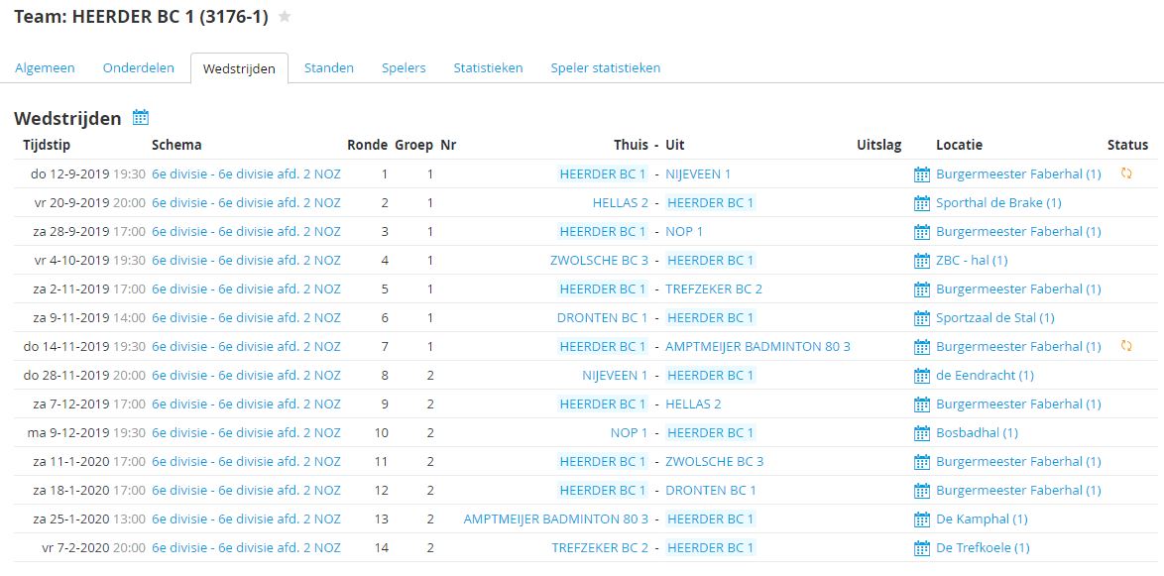Click the 6e divisie schema link for round 14
The image size is (1164, 576).
click(246, 548)
